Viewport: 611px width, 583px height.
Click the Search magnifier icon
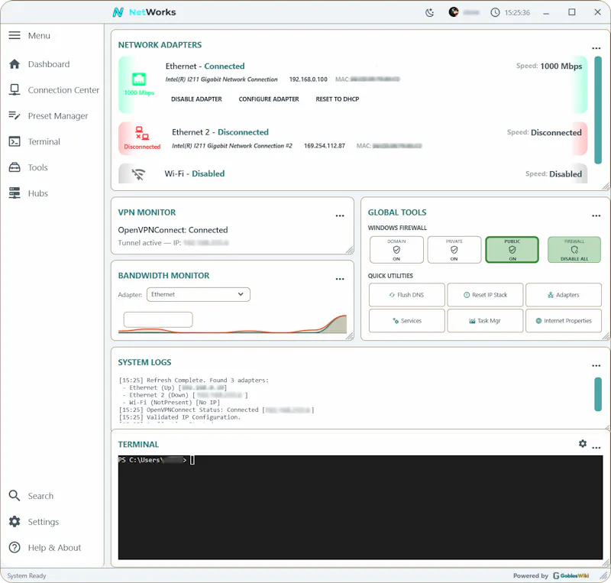coord(15,496)
